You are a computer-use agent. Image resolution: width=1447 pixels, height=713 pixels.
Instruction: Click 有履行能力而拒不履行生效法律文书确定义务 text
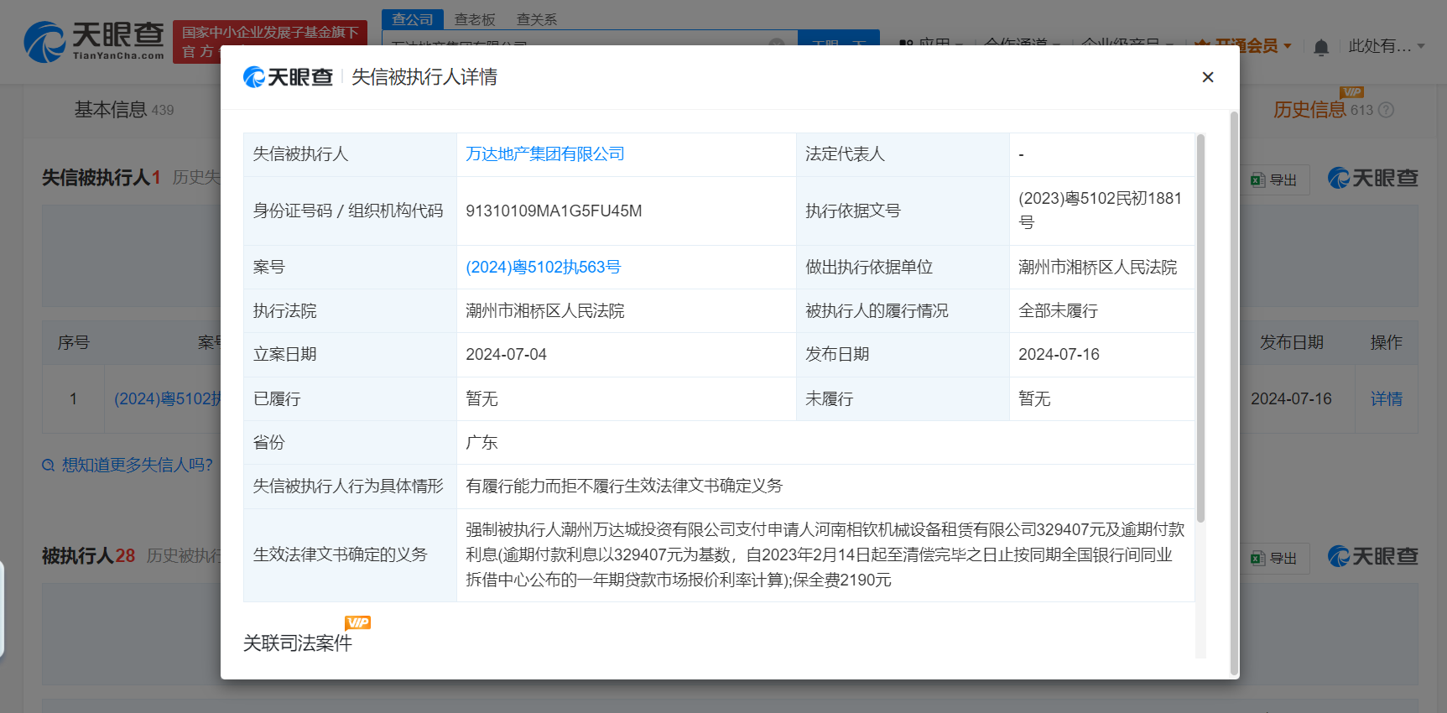pyautogui.click(x=624, y=487)
